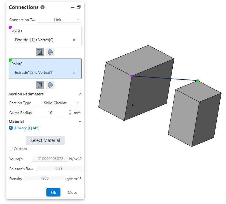The image size is (226, 204).
Task: Select fixed joint icon under Point1
Action: pos(40,52)
